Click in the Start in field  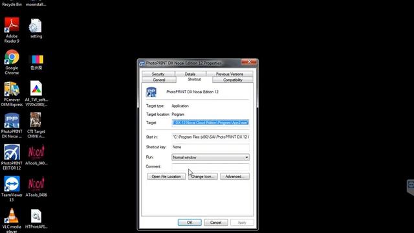210,137
